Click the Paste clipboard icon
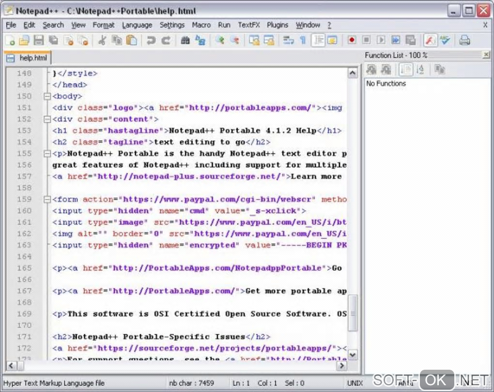This screenshot has width=494, height=392. [x=132, y=40]
